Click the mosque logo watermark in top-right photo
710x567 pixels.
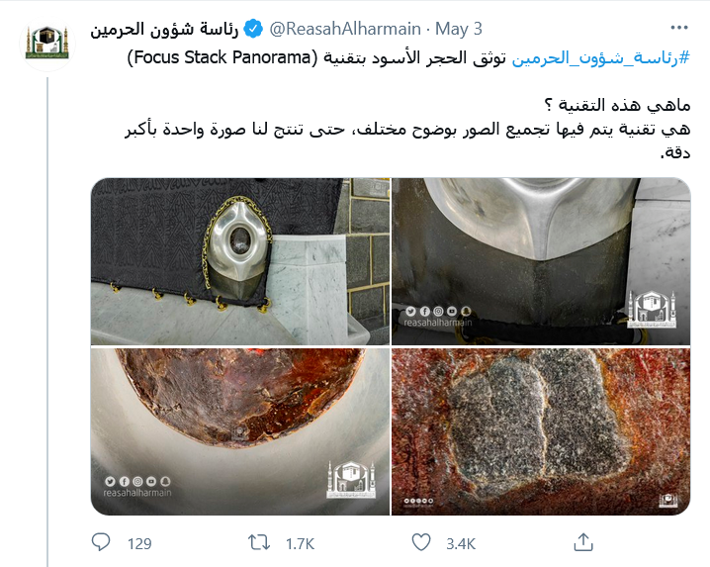tap(651, 309)
